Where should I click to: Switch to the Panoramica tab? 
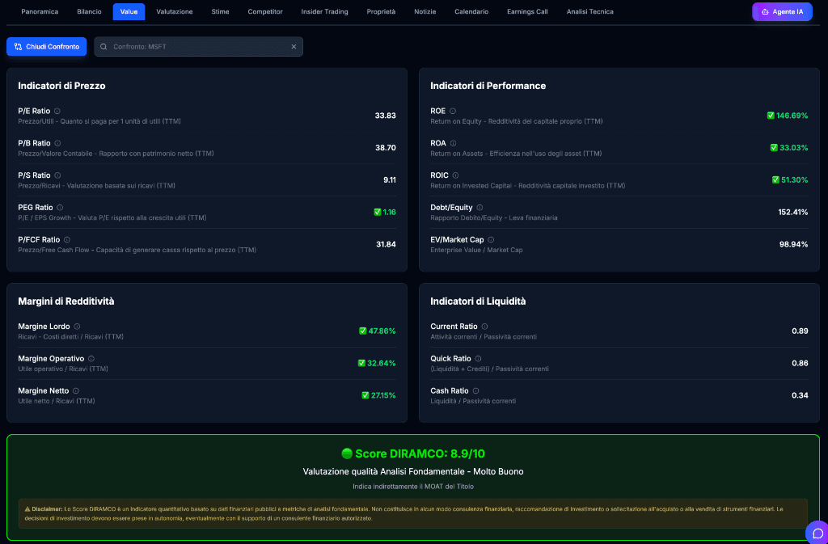tap(40, 11)
